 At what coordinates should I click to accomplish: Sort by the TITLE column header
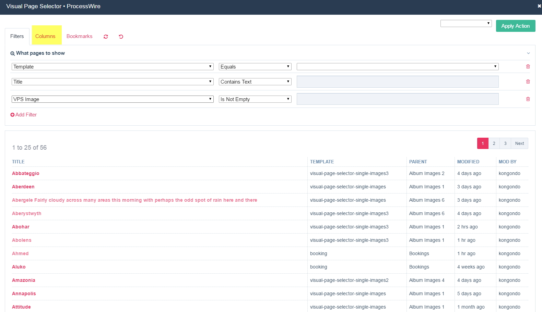click(19, 162)
